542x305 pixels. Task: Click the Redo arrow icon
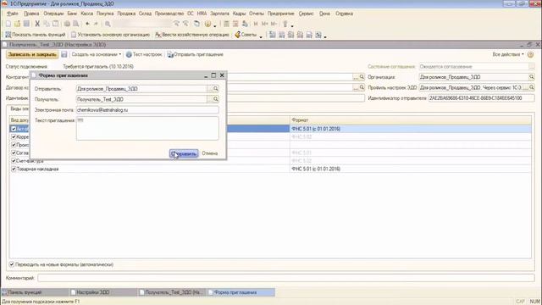pyautogui.click(x=96, y=24)
